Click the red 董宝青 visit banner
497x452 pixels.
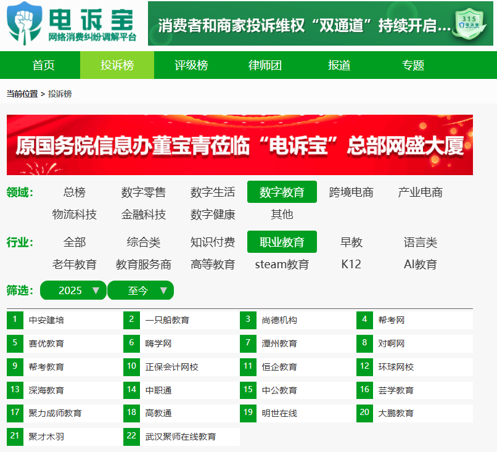(x=240, y=145)
